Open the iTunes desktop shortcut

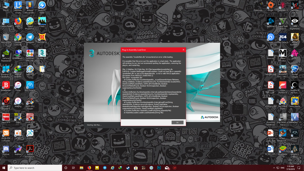(18, 86)
